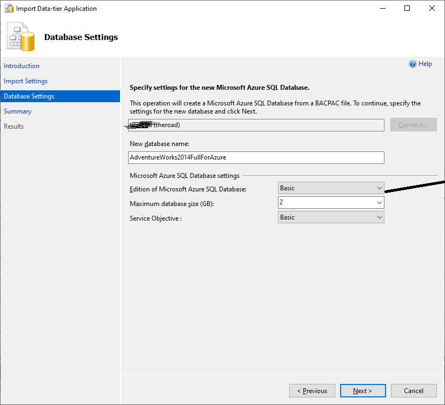Click the 'Database Settings' page title text
This screenshot has width=445, height=405.
pyautogui.click(x=81, y=37)
